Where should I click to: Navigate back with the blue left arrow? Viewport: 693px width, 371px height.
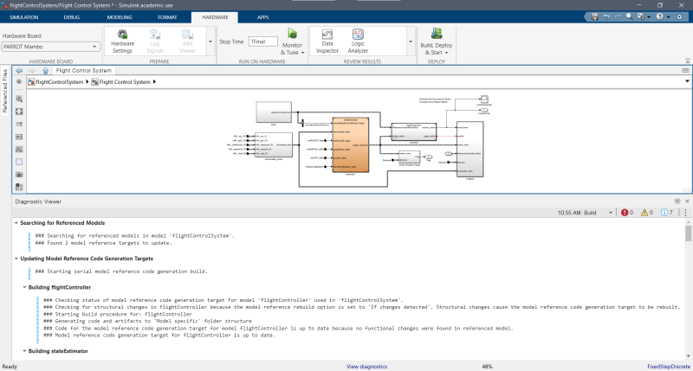(x=19, y=71)
